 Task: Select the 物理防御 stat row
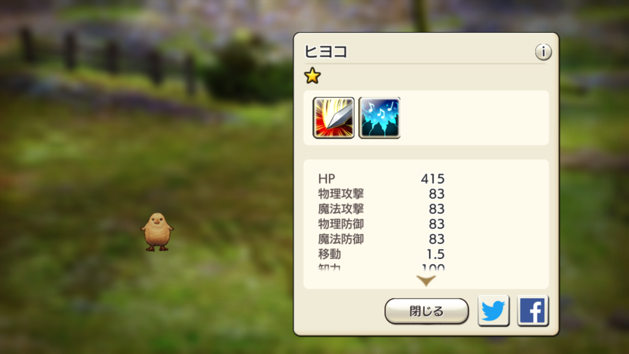click(x=381, y=224)
